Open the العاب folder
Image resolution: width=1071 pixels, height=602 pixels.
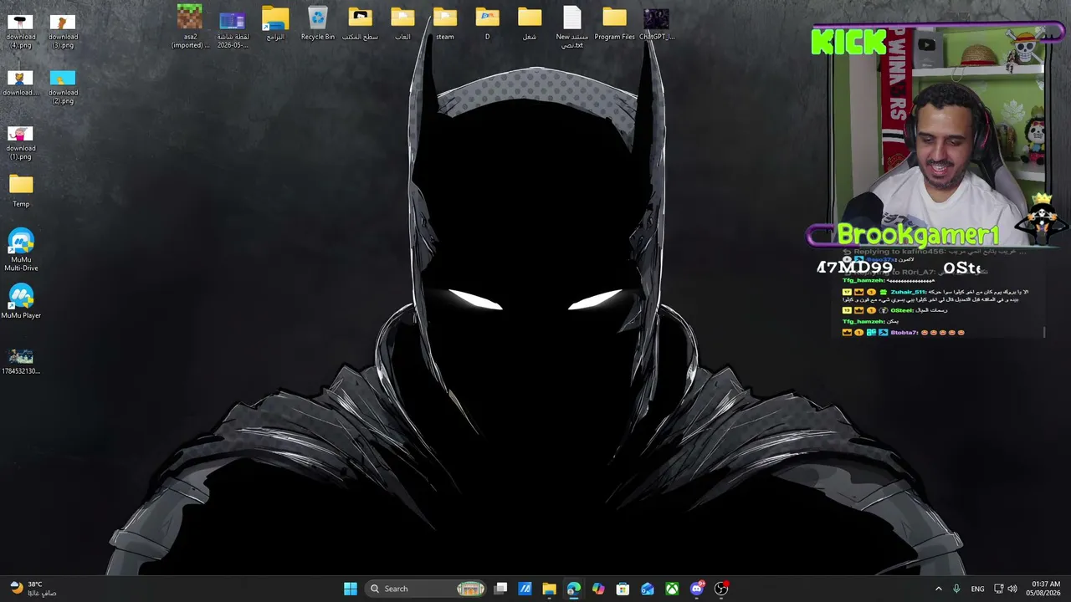[402, 23]
